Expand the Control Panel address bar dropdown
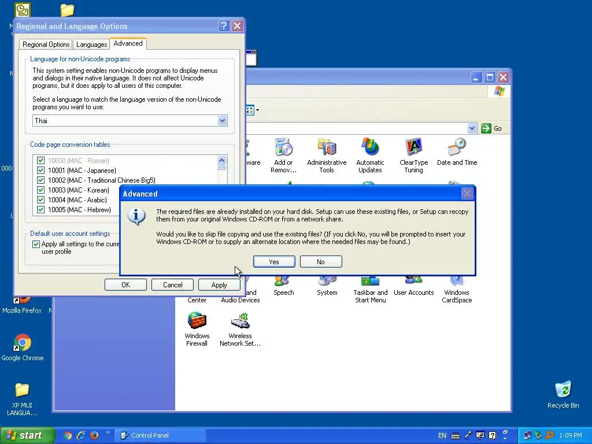The image size is (592, 444). [472, 128]
